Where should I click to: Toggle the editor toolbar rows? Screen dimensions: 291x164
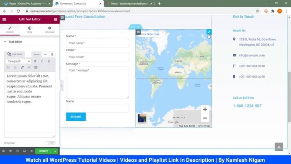coord(36,67)
